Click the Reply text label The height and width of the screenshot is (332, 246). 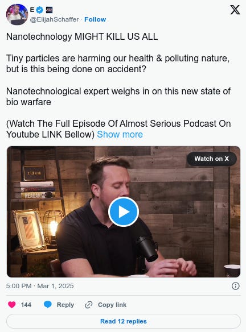(x=65, y=305)
